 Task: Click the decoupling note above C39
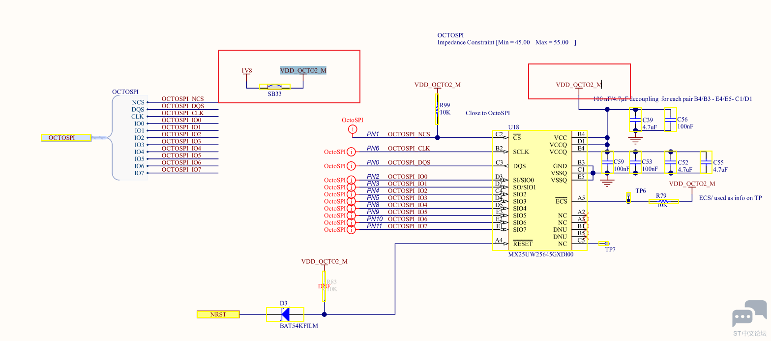point(673,99)
